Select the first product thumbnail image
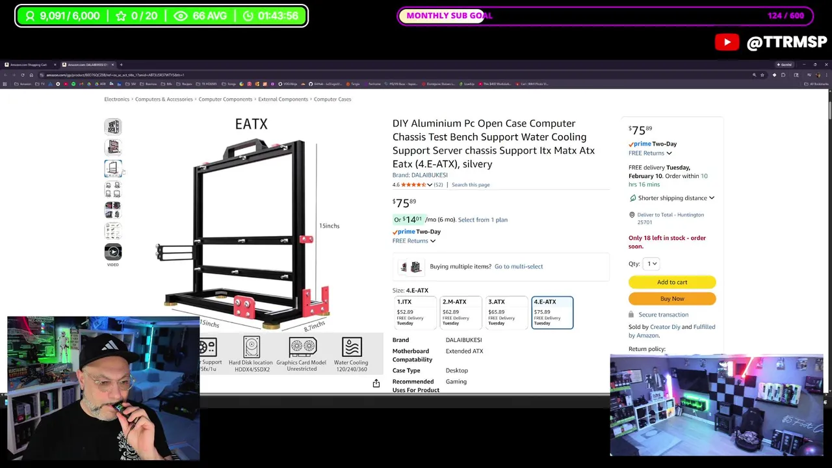 point(113,127)
